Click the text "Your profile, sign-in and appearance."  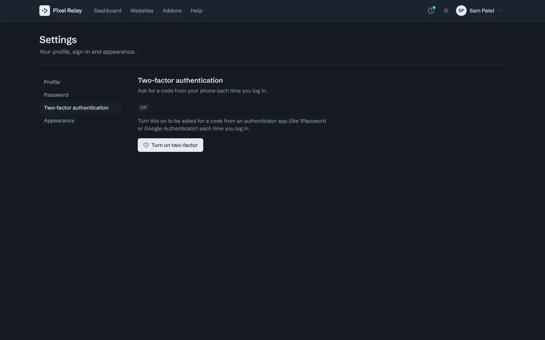[x=87, y=52]
